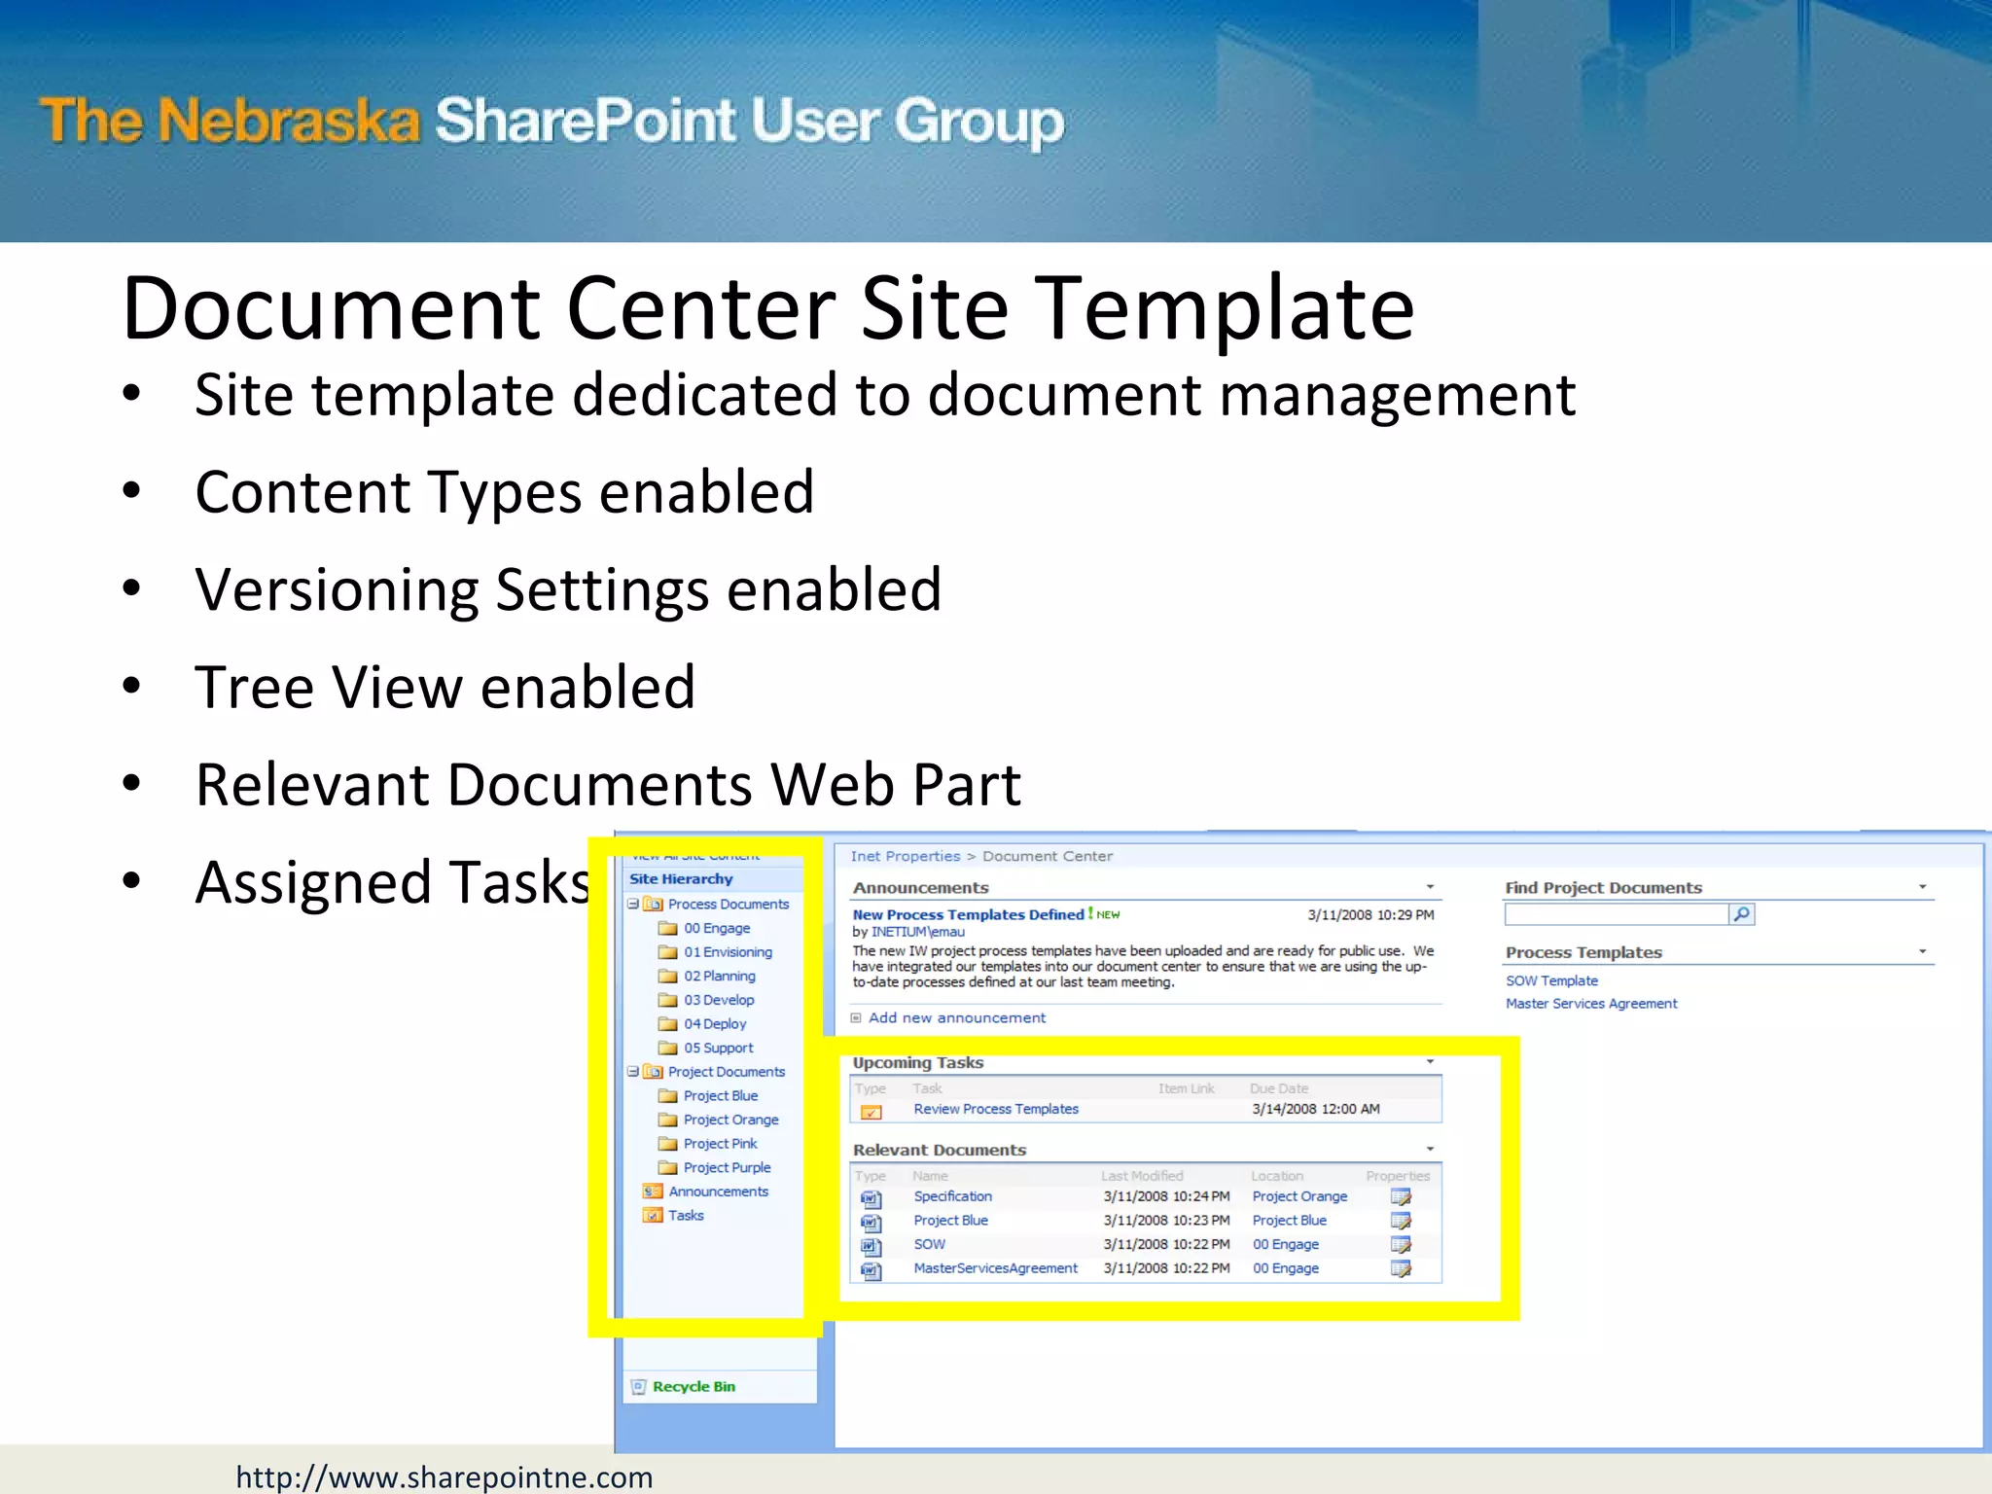Open the Find Project Documents menu arrow
Image resolution: width=1992 pixels, height=1494 pixels.
(1922, 887)
